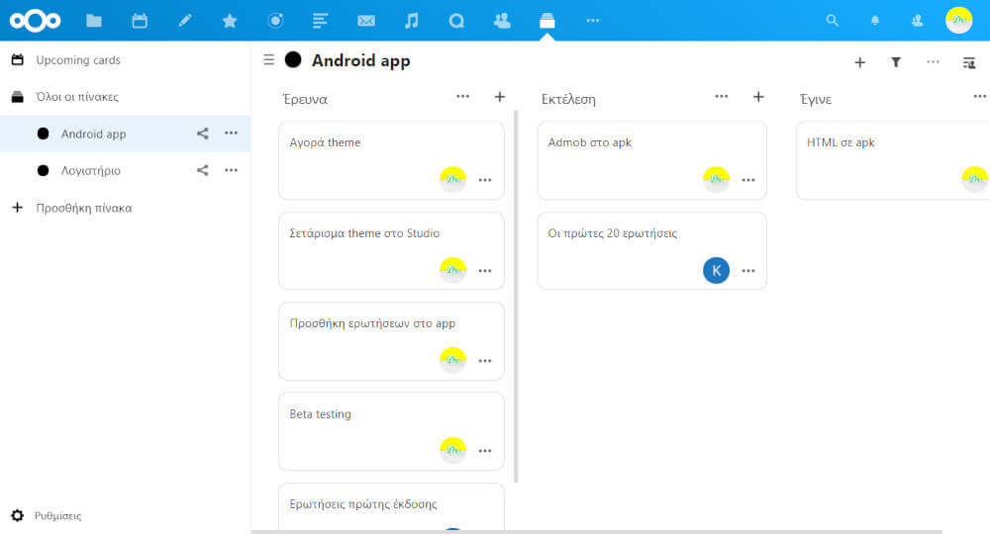Open the Music app icon
This screenshot has height=534, width=990.
click(x=412, y=20)
